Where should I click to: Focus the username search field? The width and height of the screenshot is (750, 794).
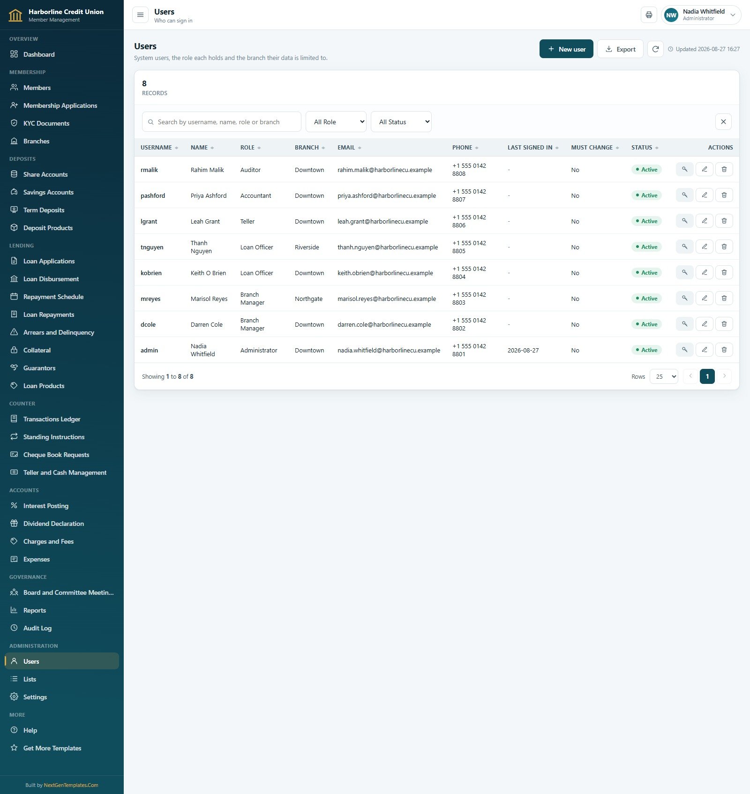pyautogui.click(x=222, y=122)
